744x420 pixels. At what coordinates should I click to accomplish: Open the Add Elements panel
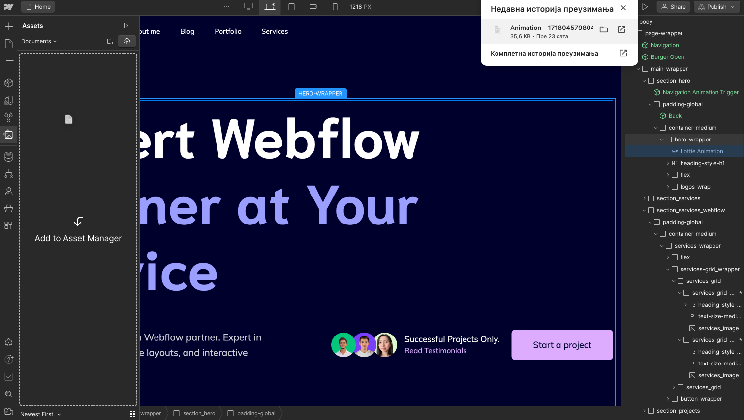(x=8, y=26)
